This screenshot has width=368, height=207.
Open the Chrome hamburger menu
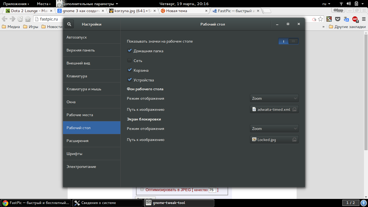pyautogui.click(x=363, y=19)
